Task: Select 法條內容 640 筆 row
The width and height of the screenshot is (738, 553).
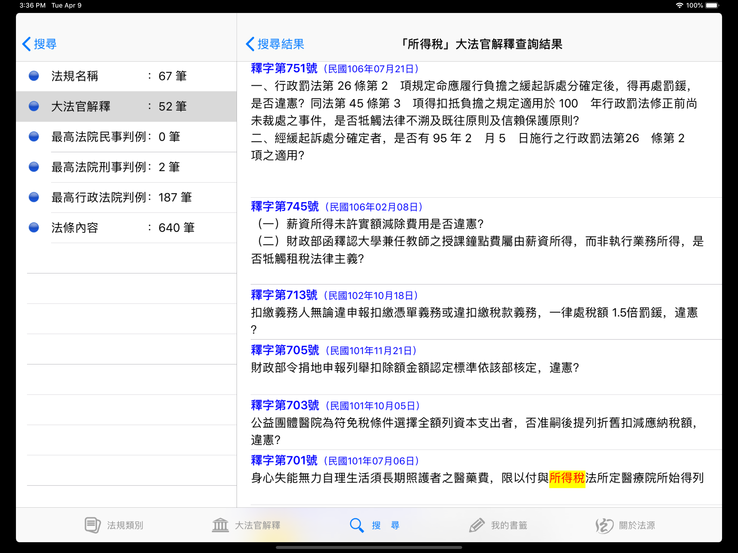Action: click(126, 227)
